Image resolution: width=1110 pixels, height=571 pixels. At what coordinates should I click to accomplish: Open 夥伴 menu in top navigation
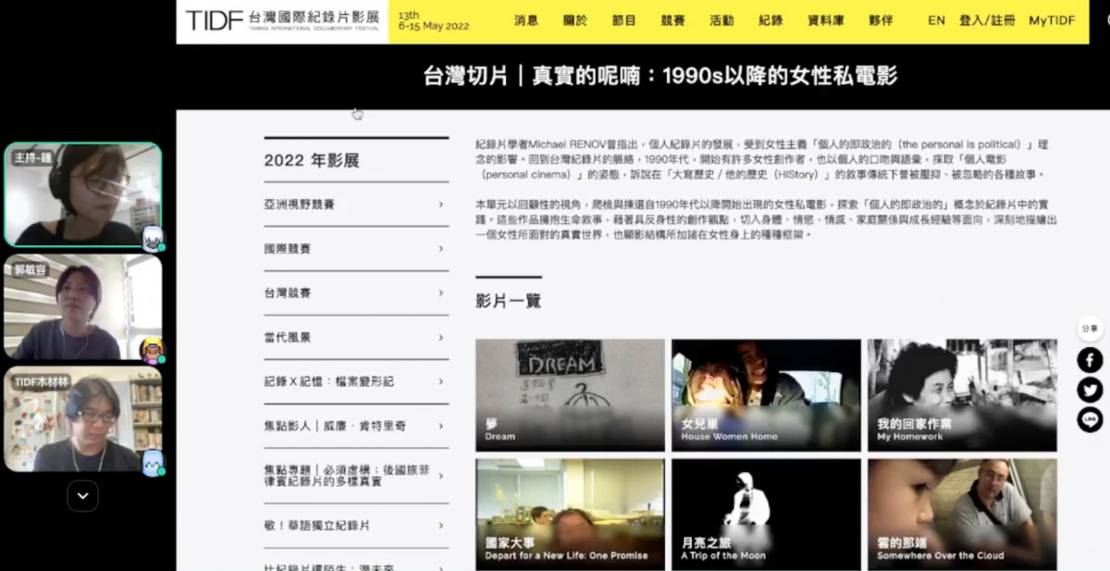click(x=882, y=20)
